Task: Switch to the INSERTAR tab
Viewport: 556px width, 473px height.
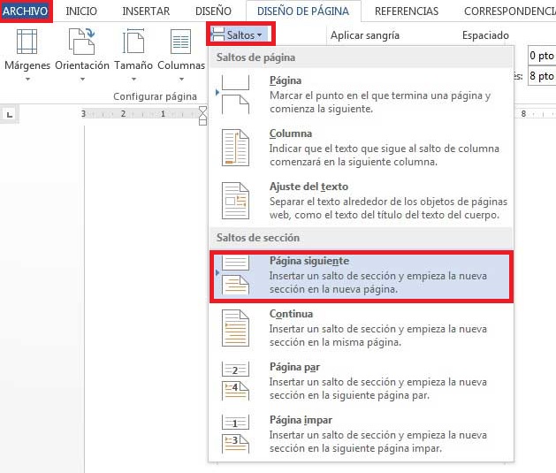Action: click(x=146, y=11)
